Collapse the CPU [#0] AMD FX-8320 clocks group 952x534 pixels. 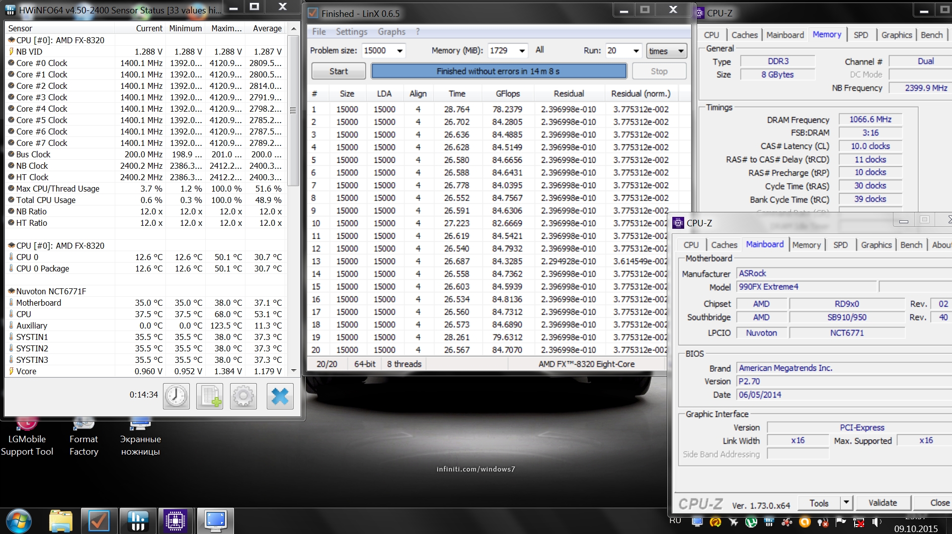11,40
